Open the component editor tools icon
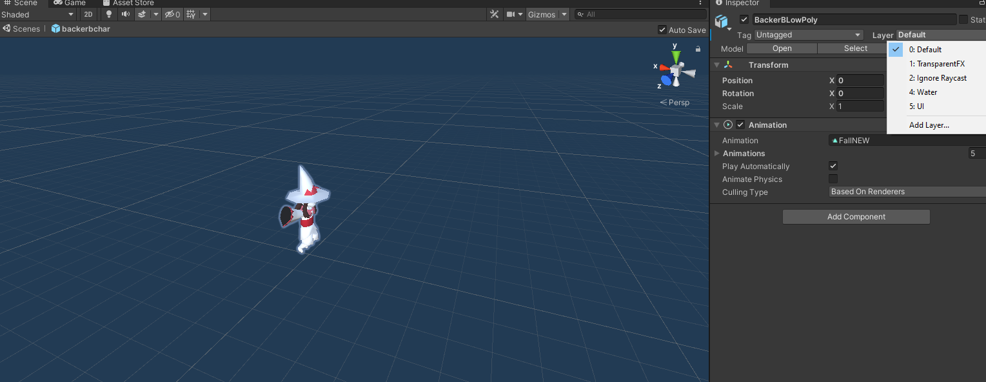Screen dimensions: 986x382 pyautogui.click(x=495, y=14)
